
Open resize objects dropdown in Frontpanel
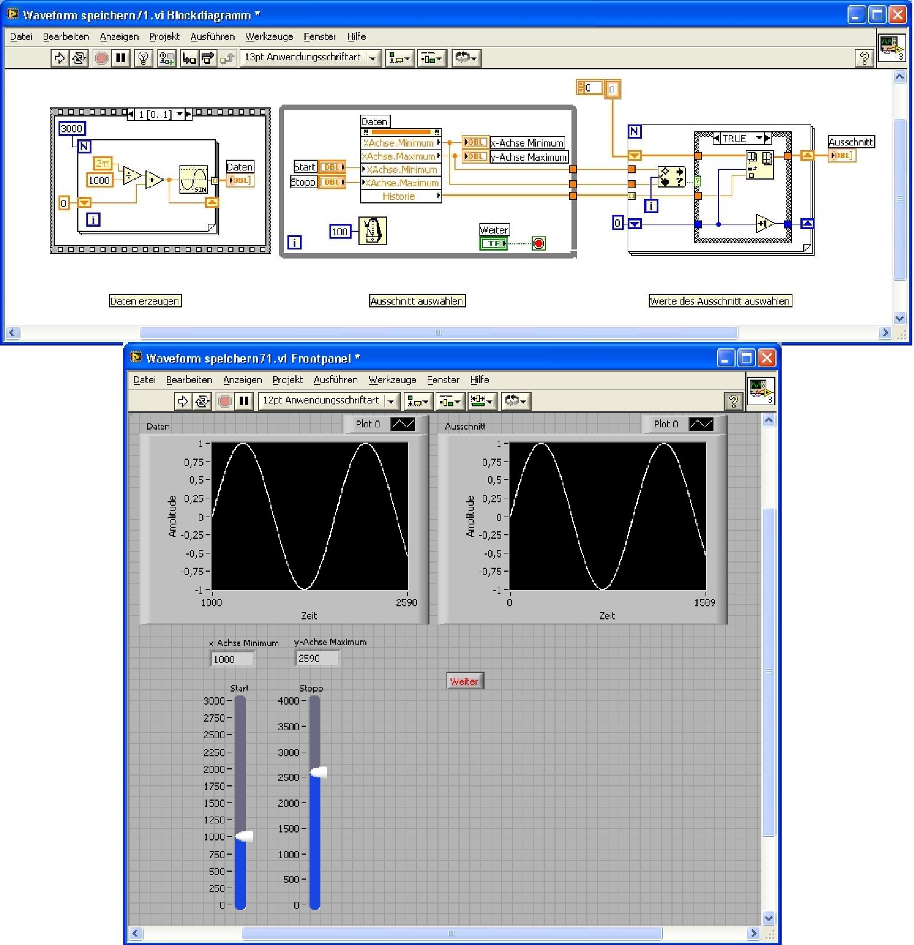point(482,401)
